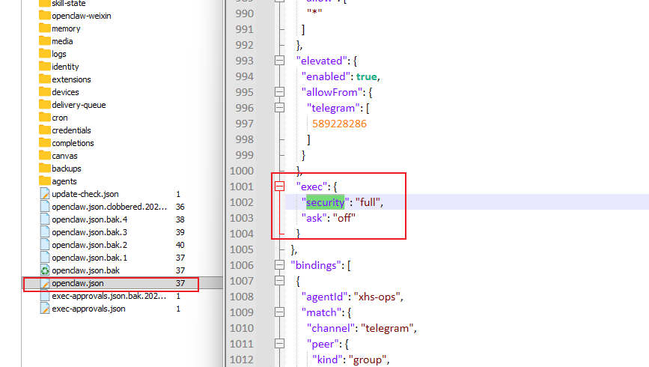This screenshot has height=367, width=649.
Task: Click the openclaw-weixin folder icon
Action: coord(44,16)
